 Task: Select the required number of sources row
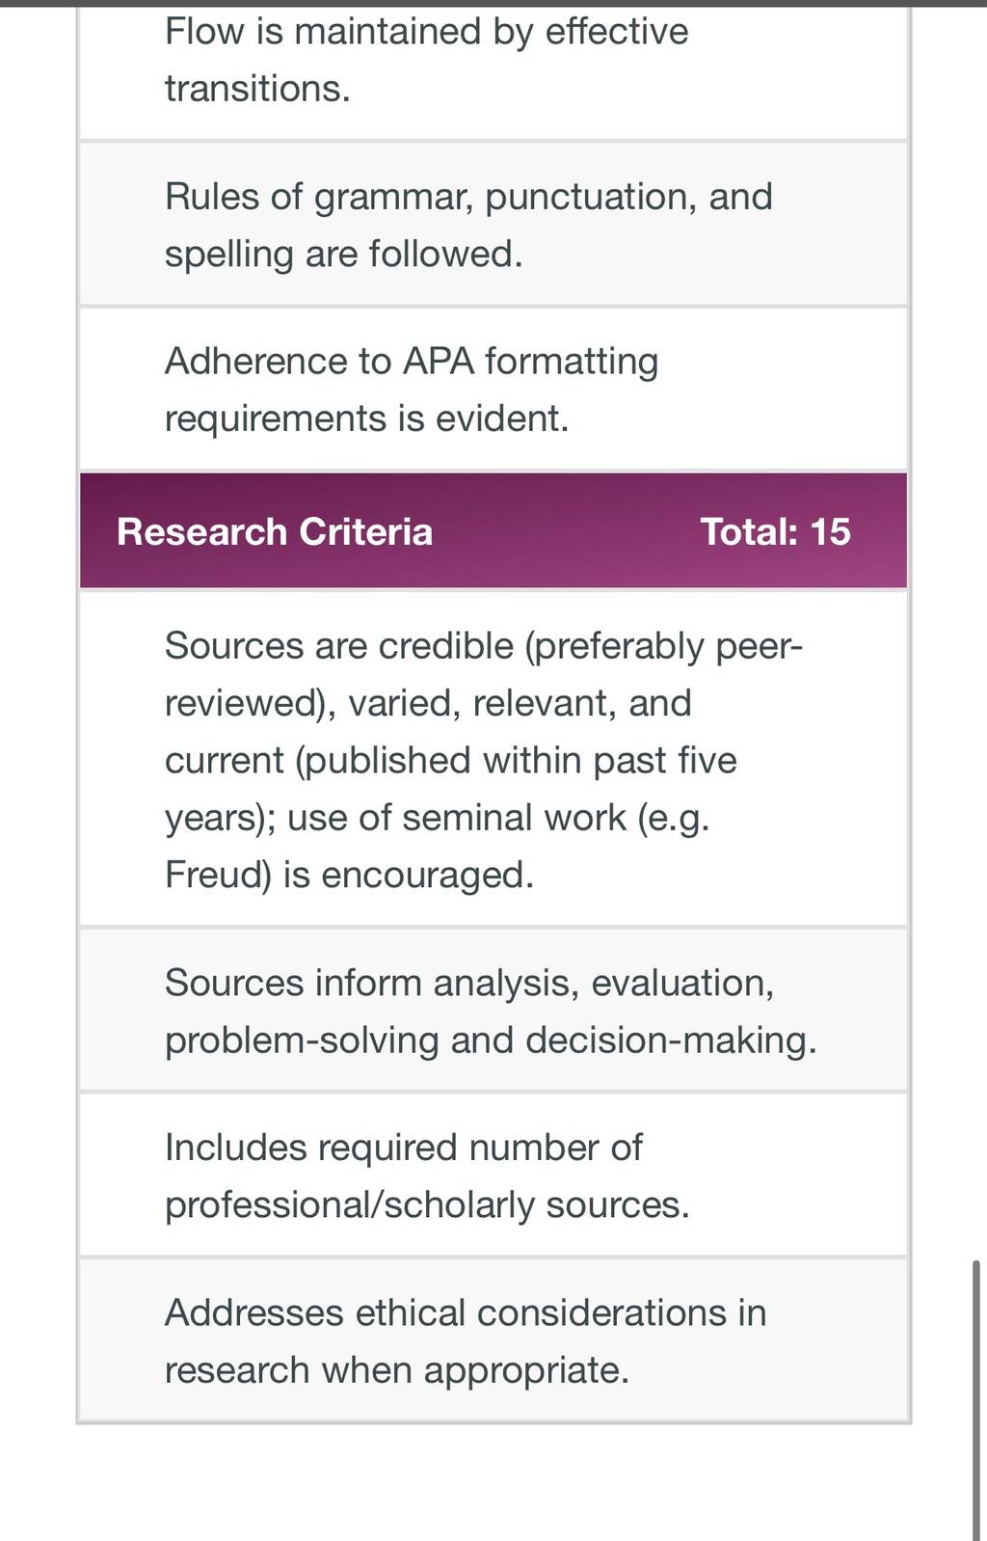point(493,1176)
